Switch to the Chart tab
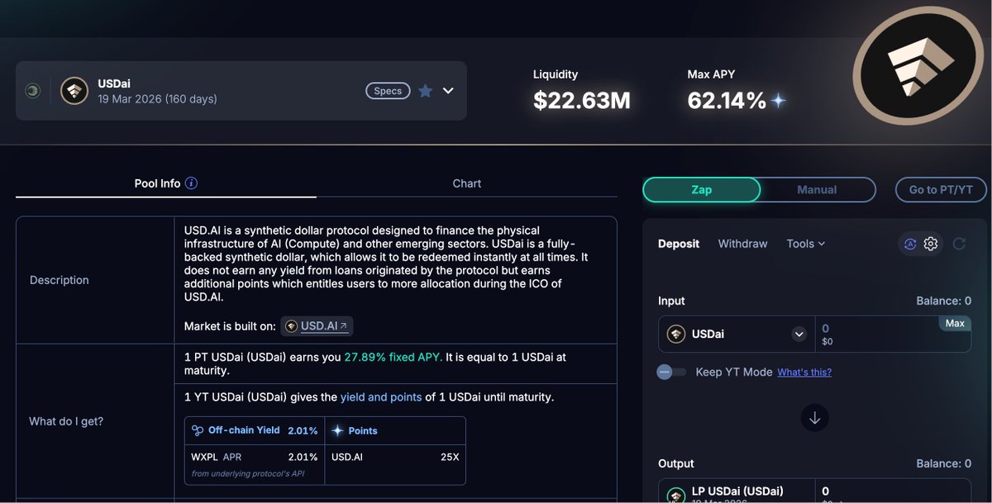992x503 pixels. 466,183
